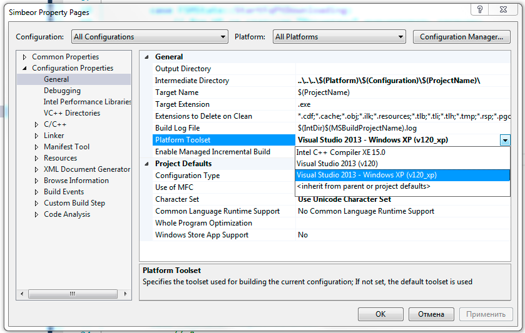
Task: Expand the C/C++ tree node
Action: [x=37, y=124]
